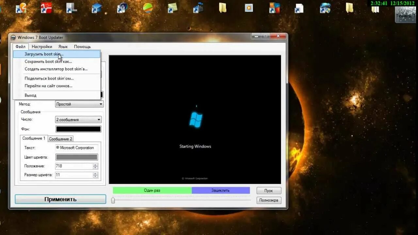Click the boot screen preview with Starting Windows
This screenshot has height=235, width=418.
pos(195,119)
